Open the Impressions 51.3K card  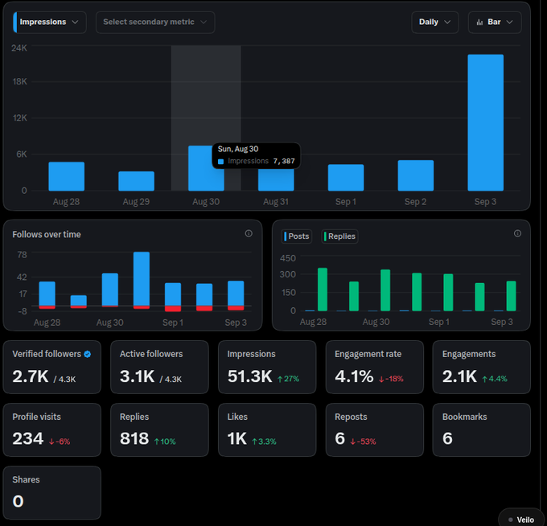tap(267, 367)
